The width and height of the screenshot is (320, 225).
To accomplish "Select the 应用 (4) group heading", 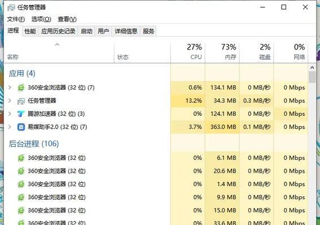I will (x=22, y=74).
